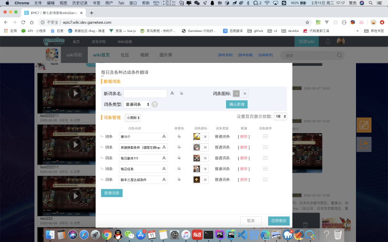The width and height of the screenshot is (388, 242).
Task: Open the 词条类型 dropdown
Action: click(x=137, y=105)
